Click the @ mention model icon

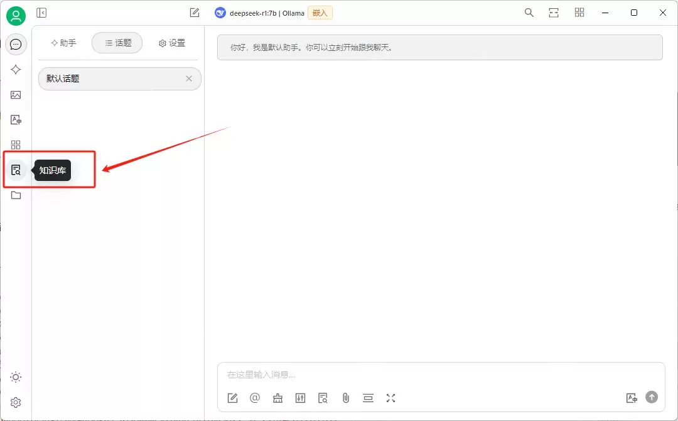tap(255, 398)
